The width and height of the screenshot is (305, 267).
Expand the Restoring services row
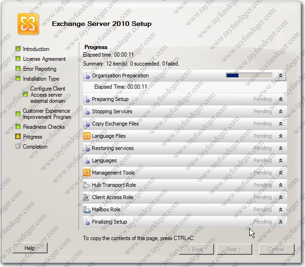coord(280,148)
